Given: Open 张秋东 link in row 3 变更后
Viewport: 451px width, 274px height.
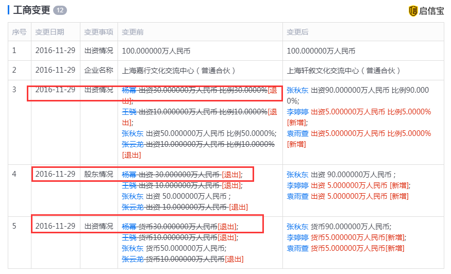Looking at the screenshot, I should pos(297,90).
